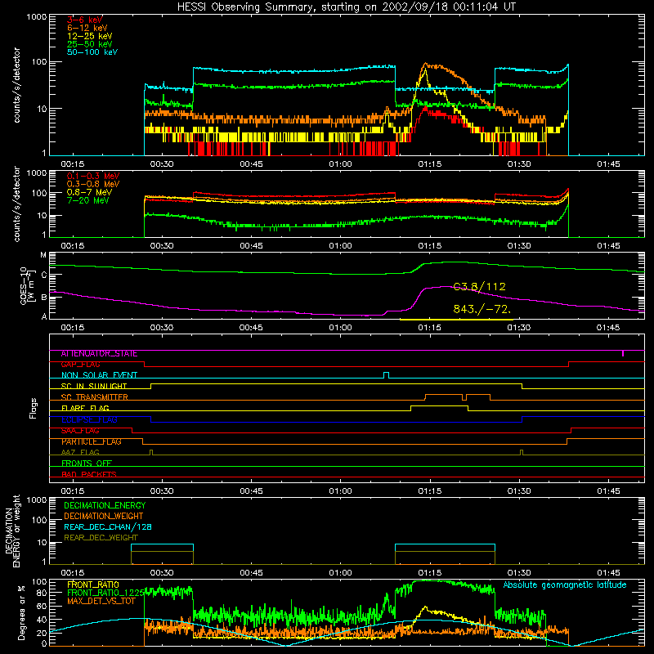Select the MAX_DET_VS_TOT legend label
The width and height of the screenshot is (654, 654).
(x=101, y=601)
